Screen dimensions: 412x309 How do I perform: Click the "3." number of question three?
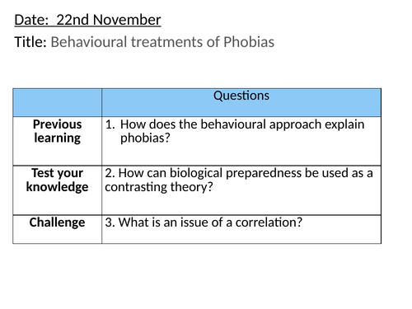(x=110, y=222)
